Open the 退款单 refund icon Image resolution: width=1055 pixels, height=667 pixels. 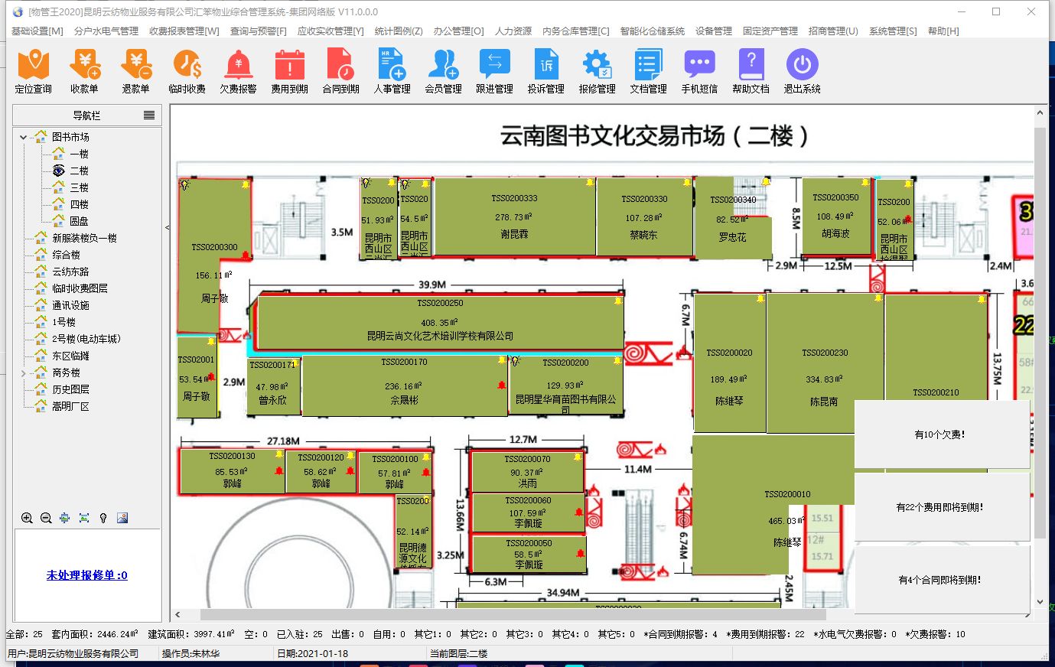click(x=136, y=72)
